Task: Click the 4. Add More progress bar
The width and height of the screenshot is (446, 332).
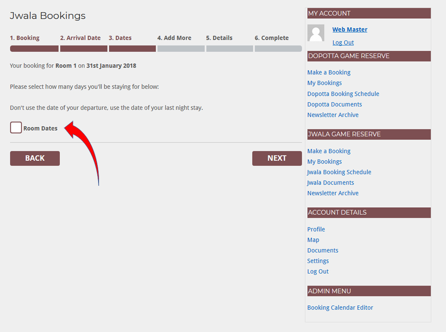Action: point(181,49)
